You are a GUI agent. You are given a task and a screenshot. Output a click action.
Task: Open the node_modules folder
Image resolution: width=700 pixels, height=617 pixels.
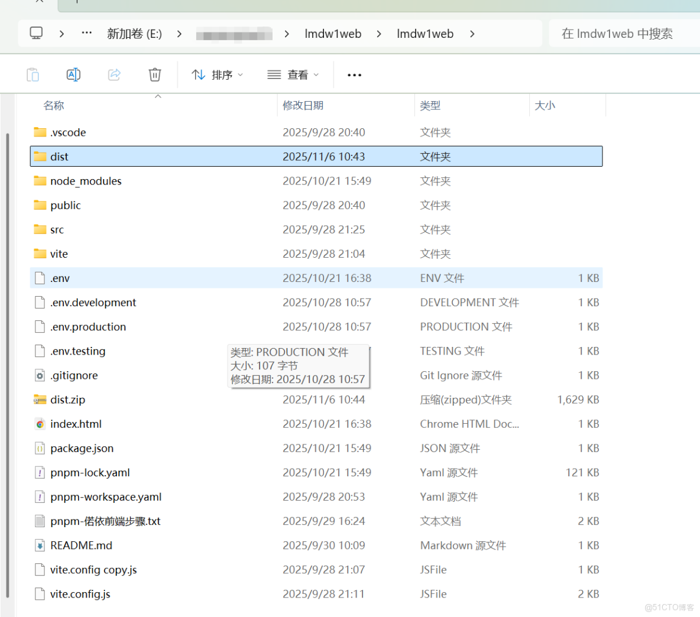(85, 181)
